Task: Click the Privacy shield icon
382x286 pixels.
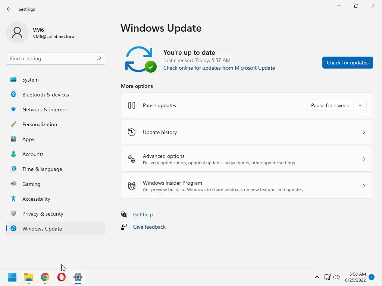Action: (13, 213)
